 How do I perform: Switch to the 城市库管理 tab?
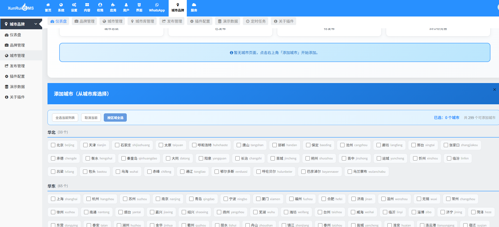[x=142, y=21]
